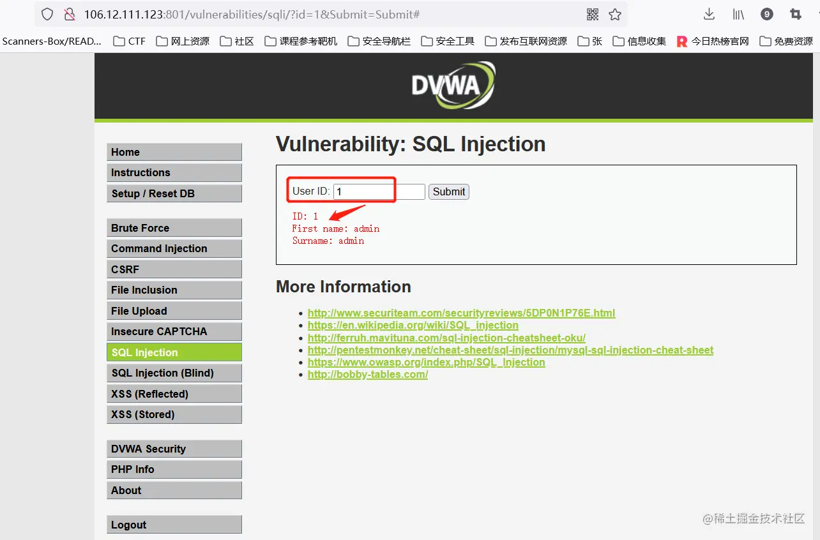Open the CTF bookmarks folder
This screenshot has height=540, width=820.
click(129, 41)
